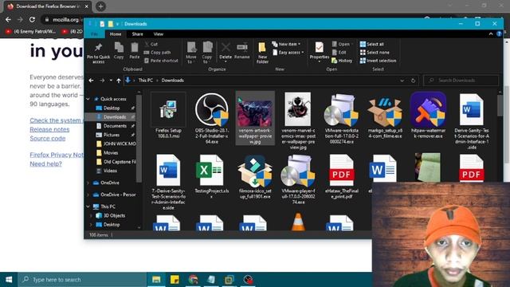Refresh the Downloads folder
Viewport: 510px width, 287px height.
coord(413,81)
